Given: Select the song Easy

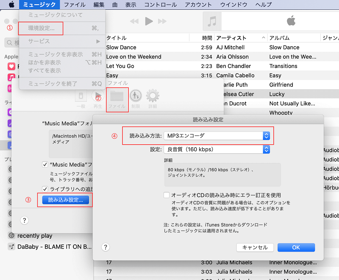Looking at the screenshot, I should tap(112, 75).
